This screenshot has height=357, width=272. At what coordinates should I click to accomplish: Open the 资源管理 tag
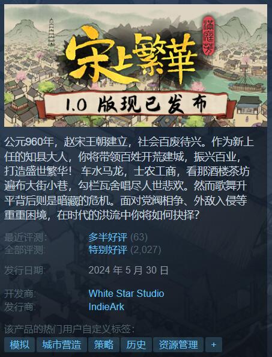(178, 345)
